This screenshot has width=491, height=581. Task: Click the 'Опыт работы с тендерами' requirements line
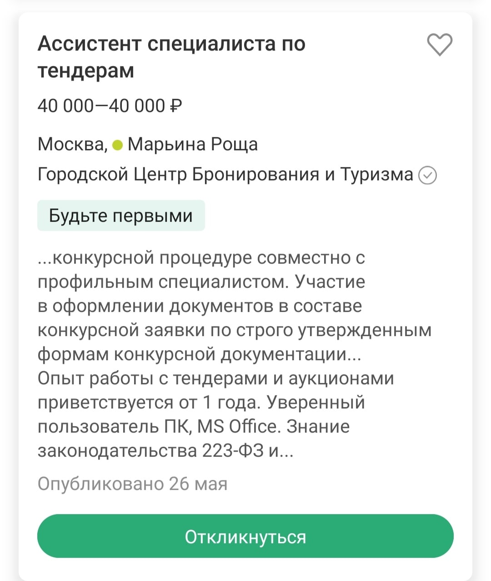(215, 378)
